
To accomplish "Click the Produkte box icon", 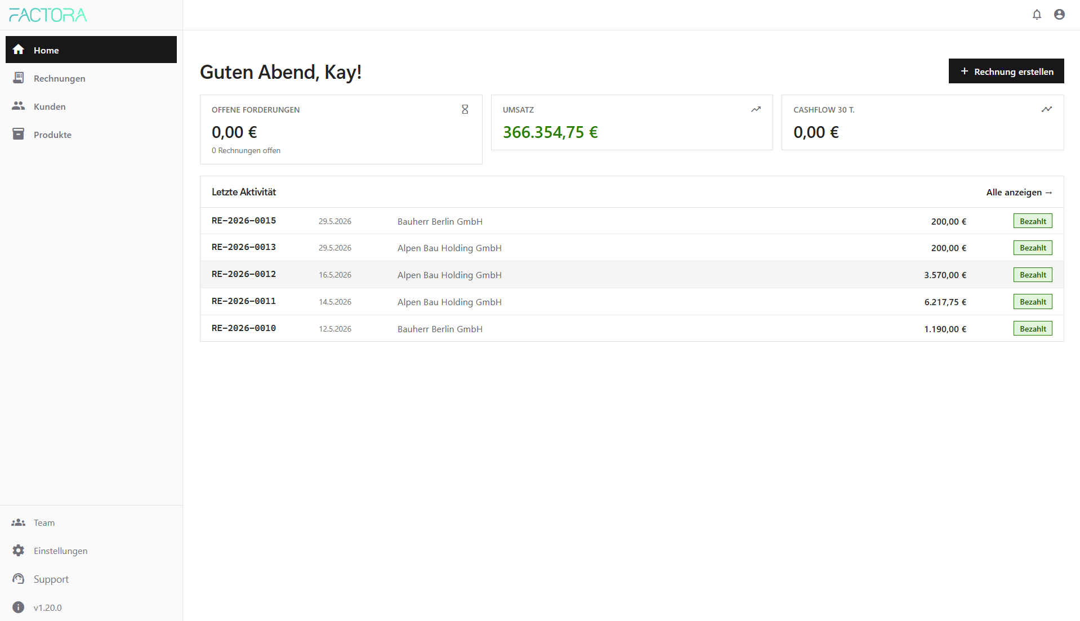I will [x=19, y=134].
